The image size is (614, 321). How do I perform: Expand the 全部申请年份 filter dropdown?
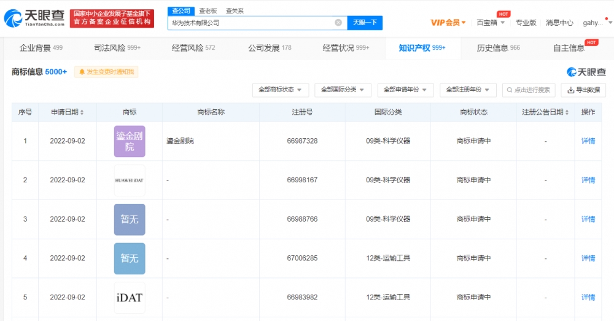405,90
